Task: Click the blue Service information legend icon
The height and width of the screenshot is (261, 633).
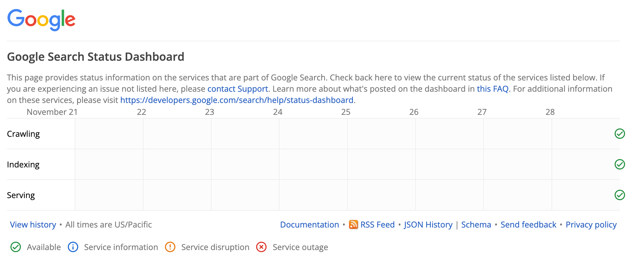Action: (73, 247)
